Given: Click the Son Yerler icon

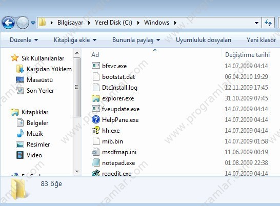Looking at the screenshot, I should point(20,90).
